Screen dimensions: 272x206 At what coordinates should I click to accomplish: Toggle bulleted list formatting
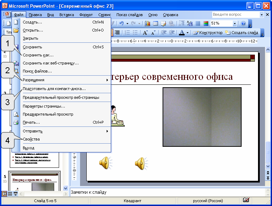click(x=135, y=33)
